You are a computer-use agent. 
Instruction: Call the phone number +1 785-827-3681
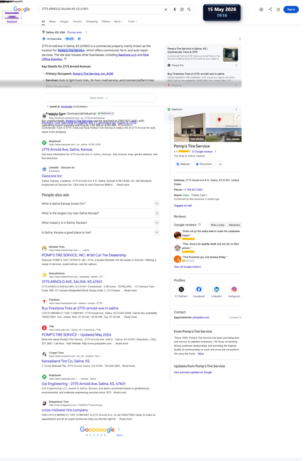pos(193,190)
